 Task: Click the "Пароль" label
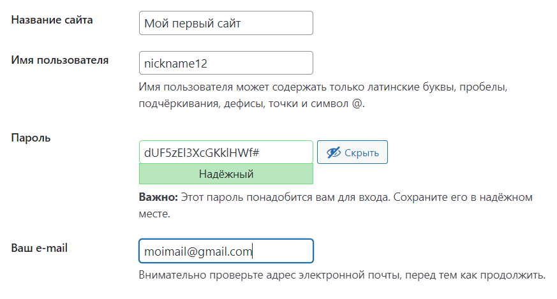coord(31,137)
